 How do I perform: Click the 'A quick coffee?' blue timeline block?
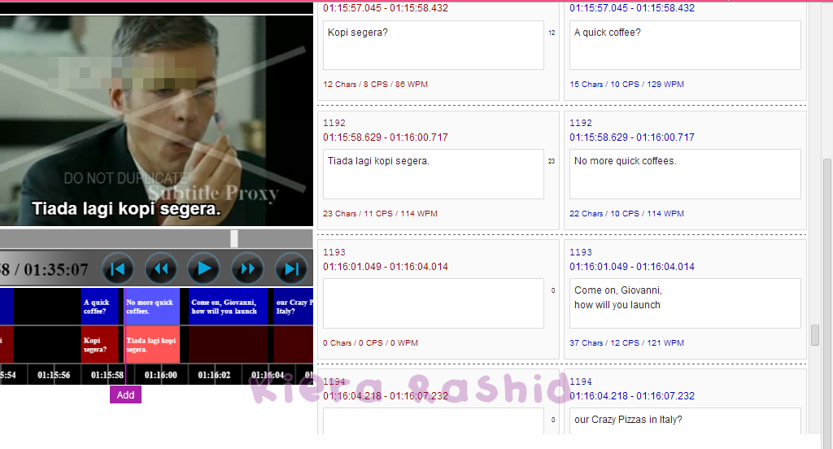99,307
